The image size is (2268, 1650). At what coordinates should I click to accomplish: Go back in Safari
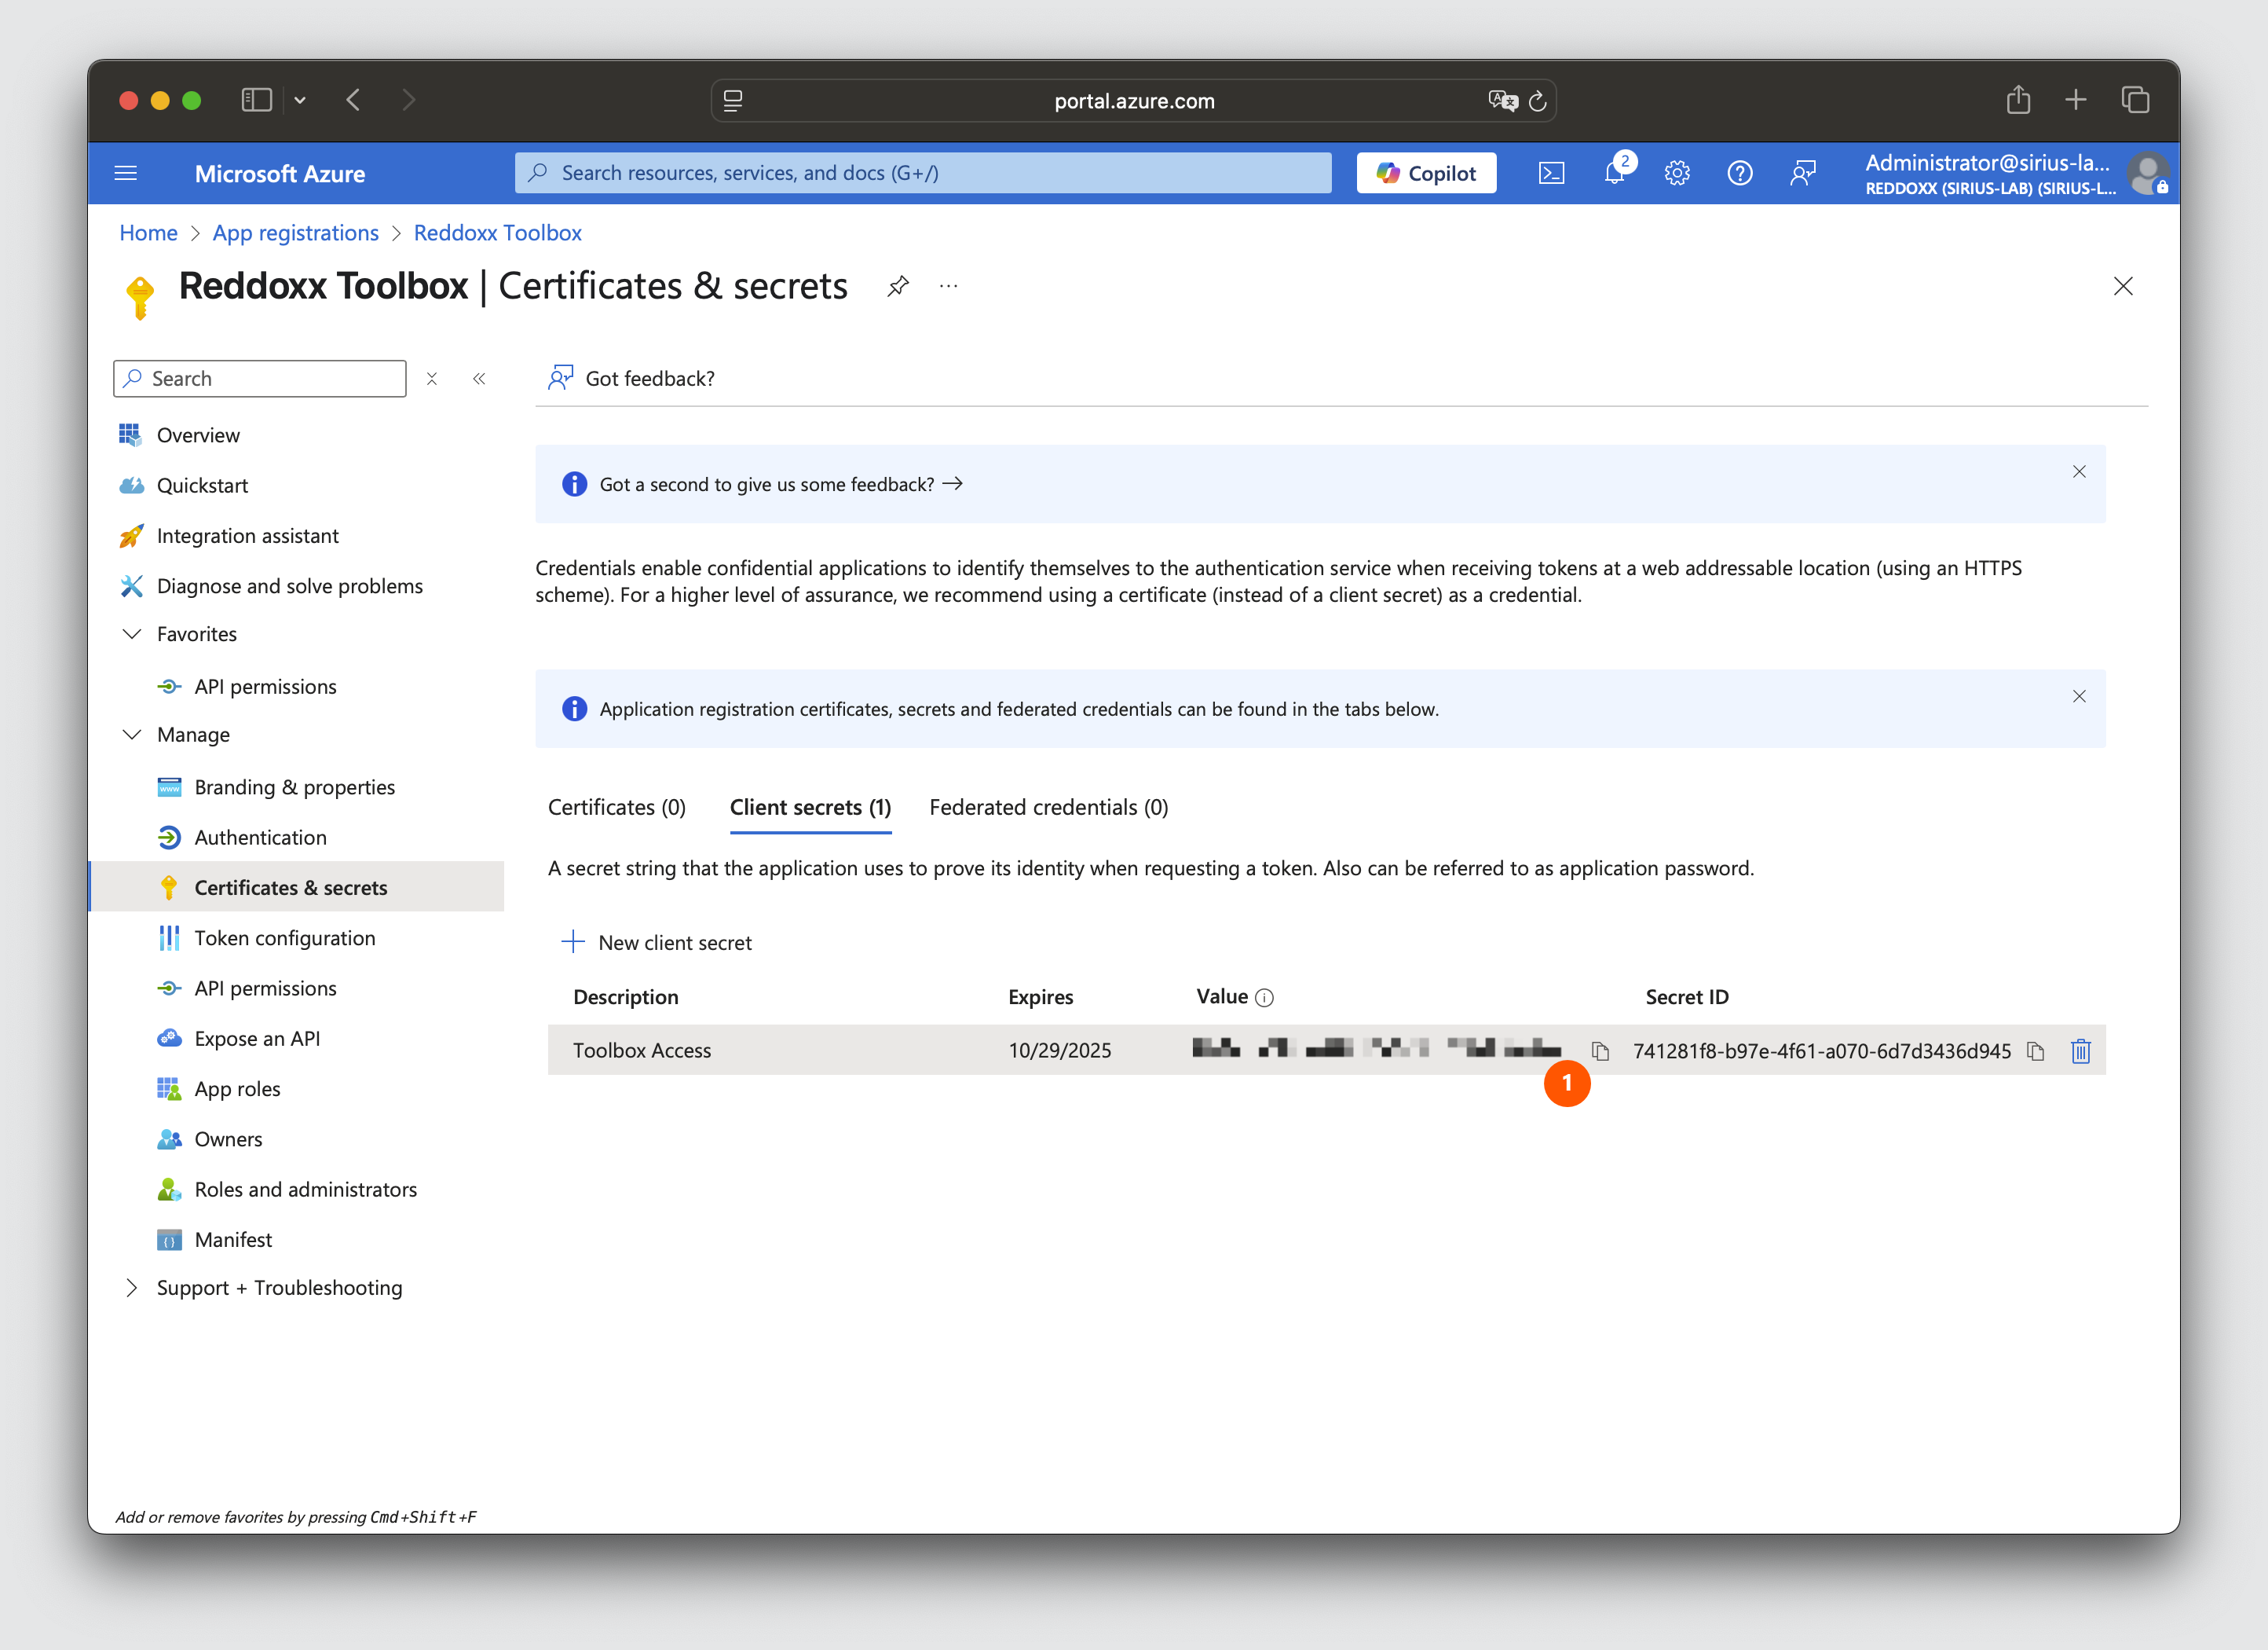[353, 100]
